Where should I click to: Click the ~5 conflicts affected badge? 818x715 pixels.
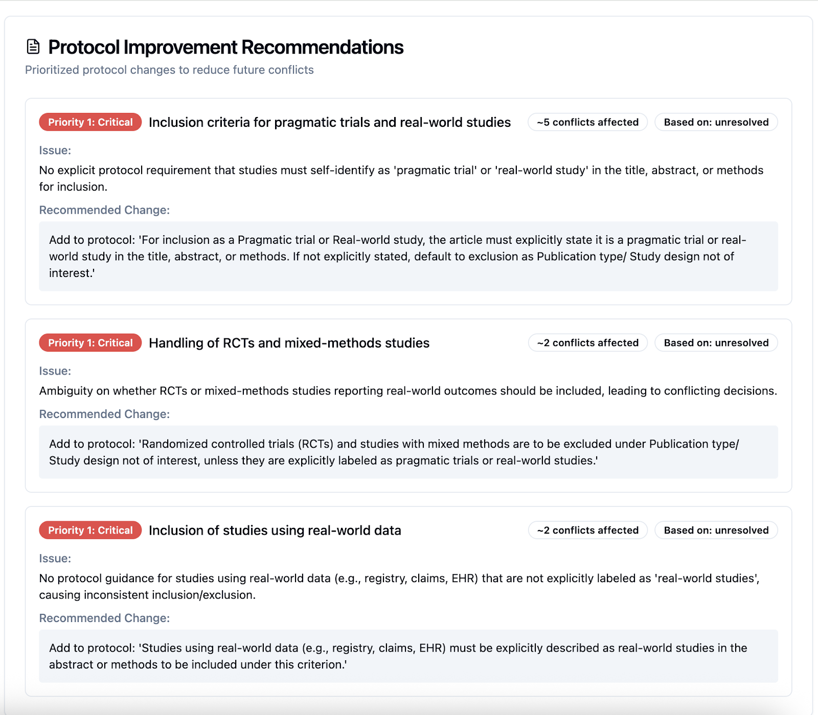coord(587,122)
